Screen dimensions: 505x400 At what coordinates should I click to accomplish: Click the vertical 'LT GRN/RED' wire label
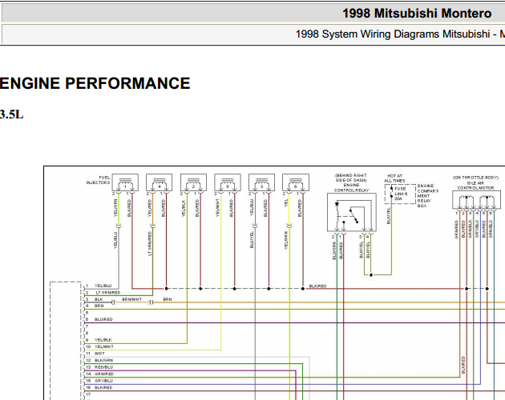[x=149, y=243]
